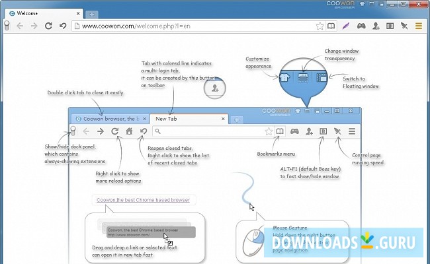Open the gamepad icon right of the purple feather
Screen dimensions: 430x264
361,26
